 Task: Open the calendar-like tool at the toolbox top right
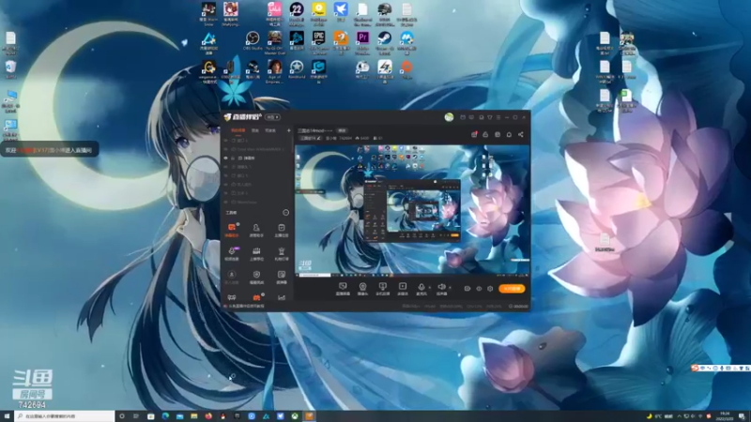(x=281, y=230)
